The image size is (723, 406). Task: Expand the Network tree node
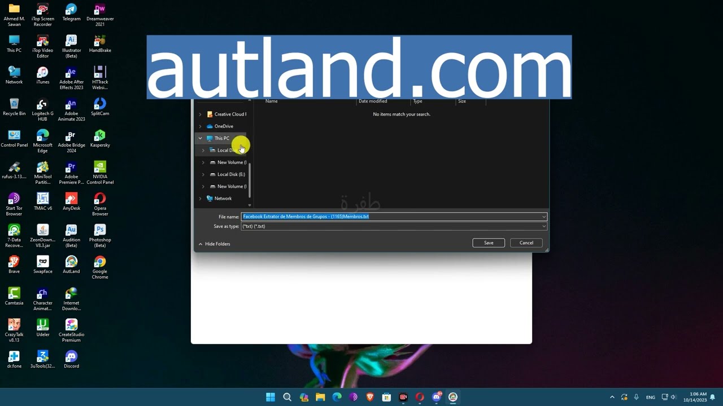point(200,198)
